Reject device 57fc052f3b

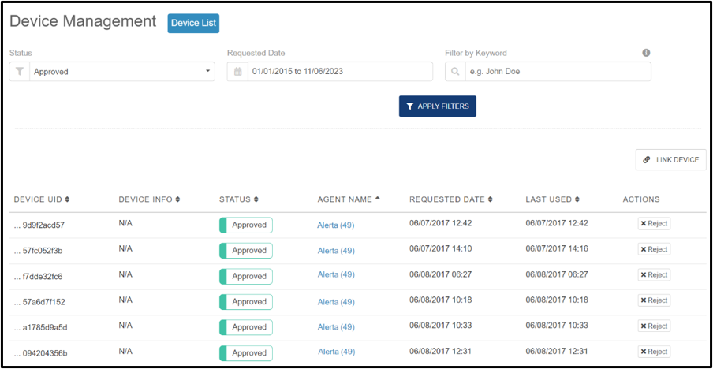[654, 249]
